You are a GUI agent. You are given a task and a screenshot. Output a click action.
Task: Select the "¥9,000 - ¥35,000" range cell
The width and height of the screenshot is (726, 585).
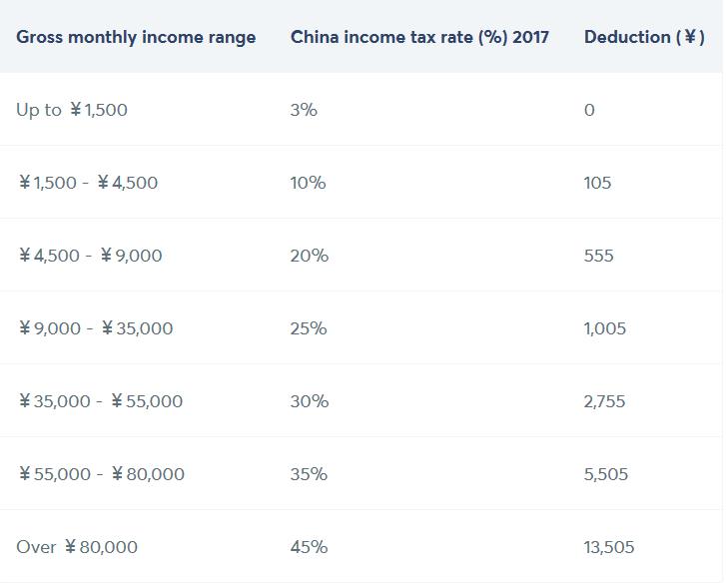(x=96, y=328)
